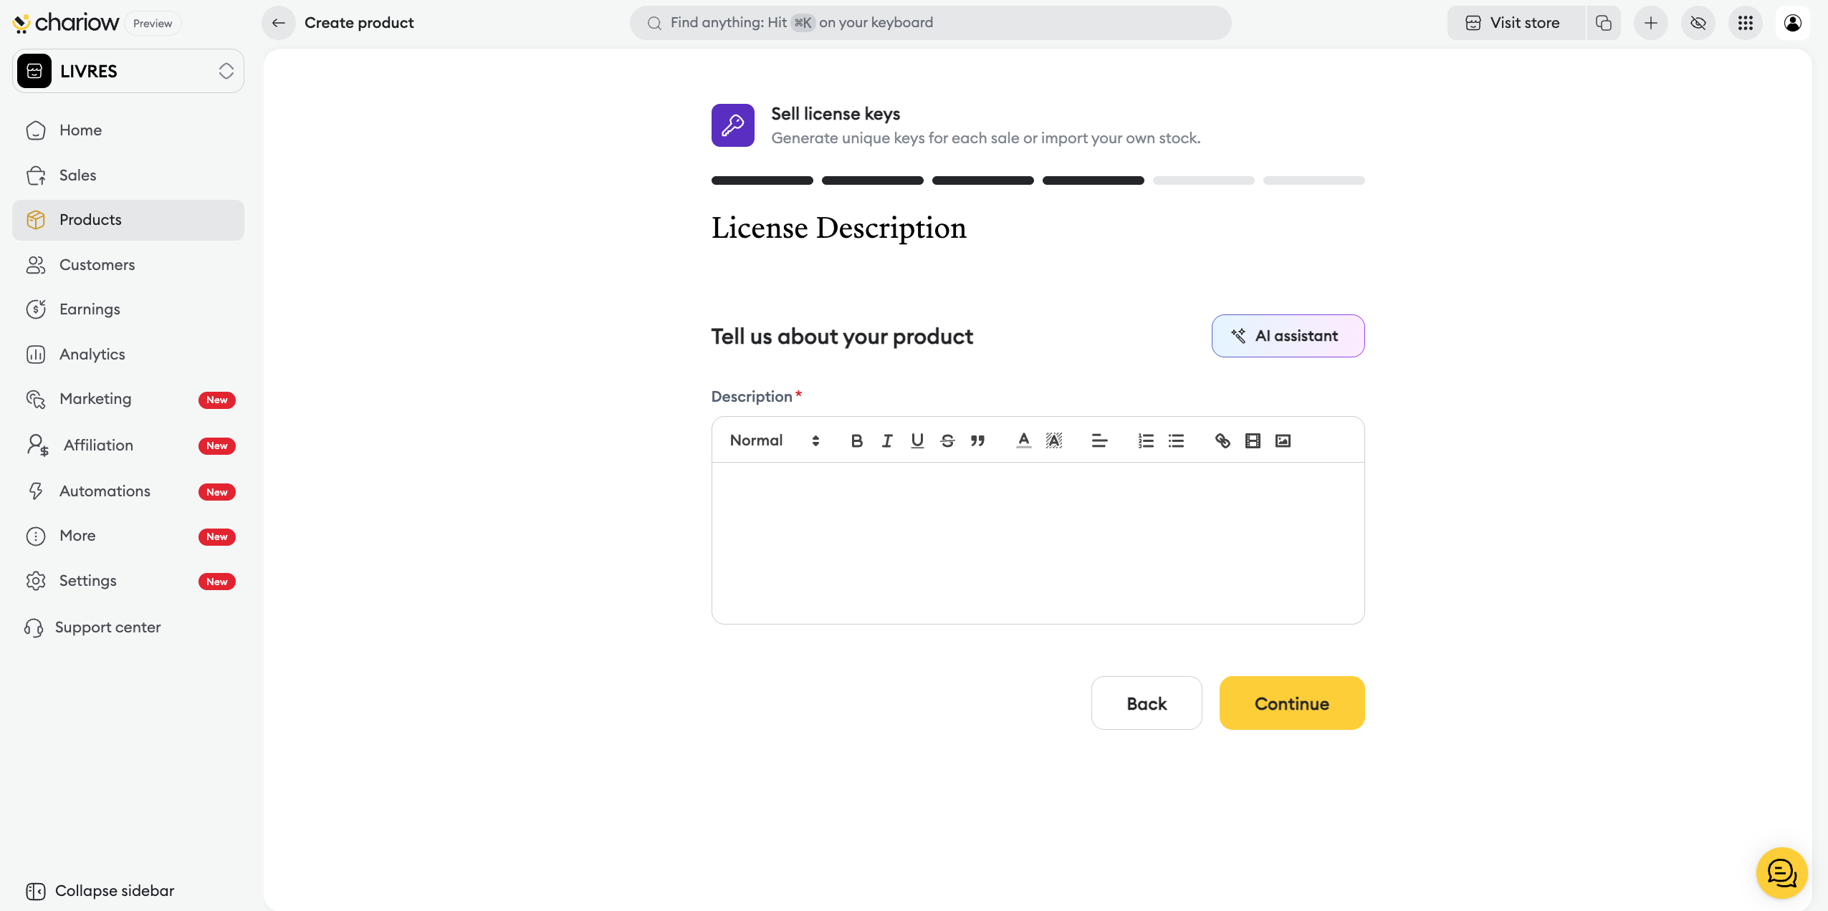Screen dimensions: 1828x911
Task: Insert a link in the description
Action: 1222,440
